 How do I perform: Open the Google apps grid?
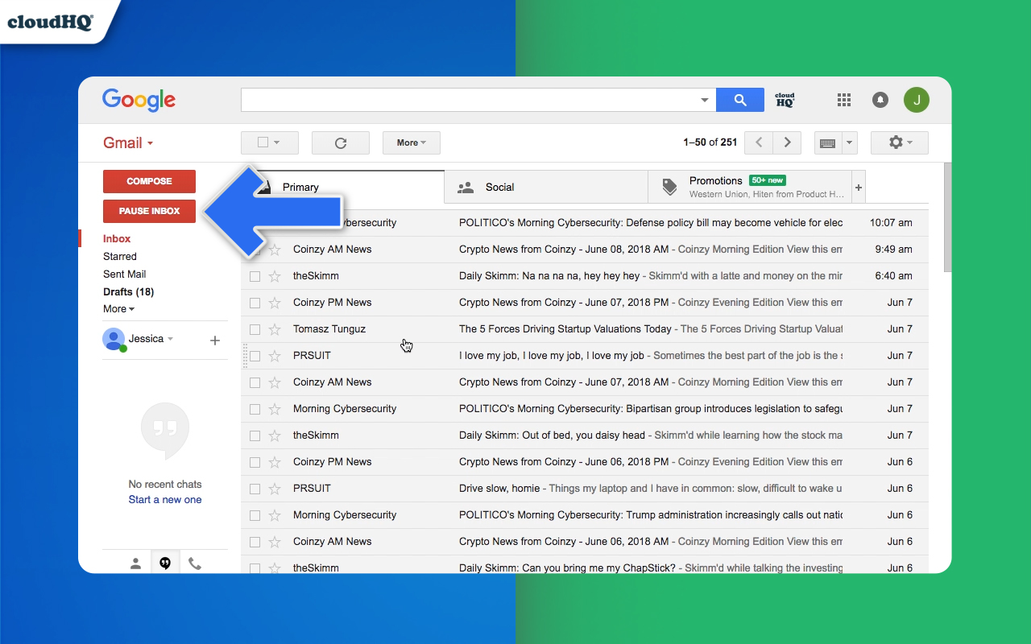click(x=843, y=99)
